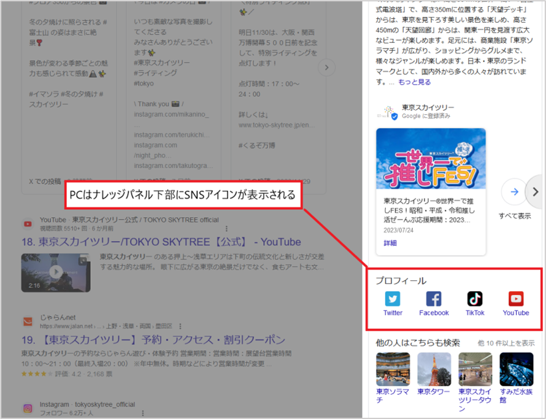Open the TikTok profile icon
Viewport: 546px width, 419px height.
[475, 299]
